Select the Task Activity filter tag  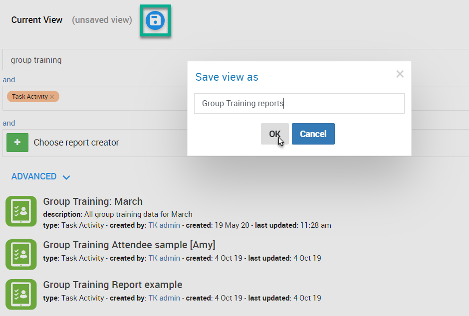coord(29,97)
